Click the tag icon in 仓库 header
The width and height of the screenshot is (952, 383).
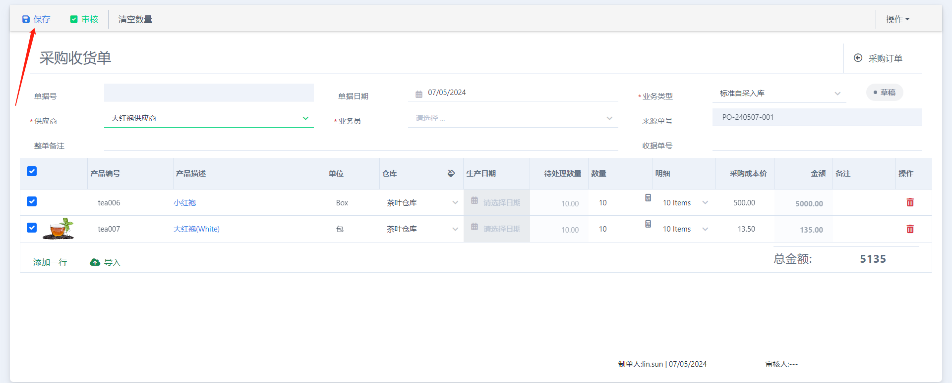coord(451,173)
